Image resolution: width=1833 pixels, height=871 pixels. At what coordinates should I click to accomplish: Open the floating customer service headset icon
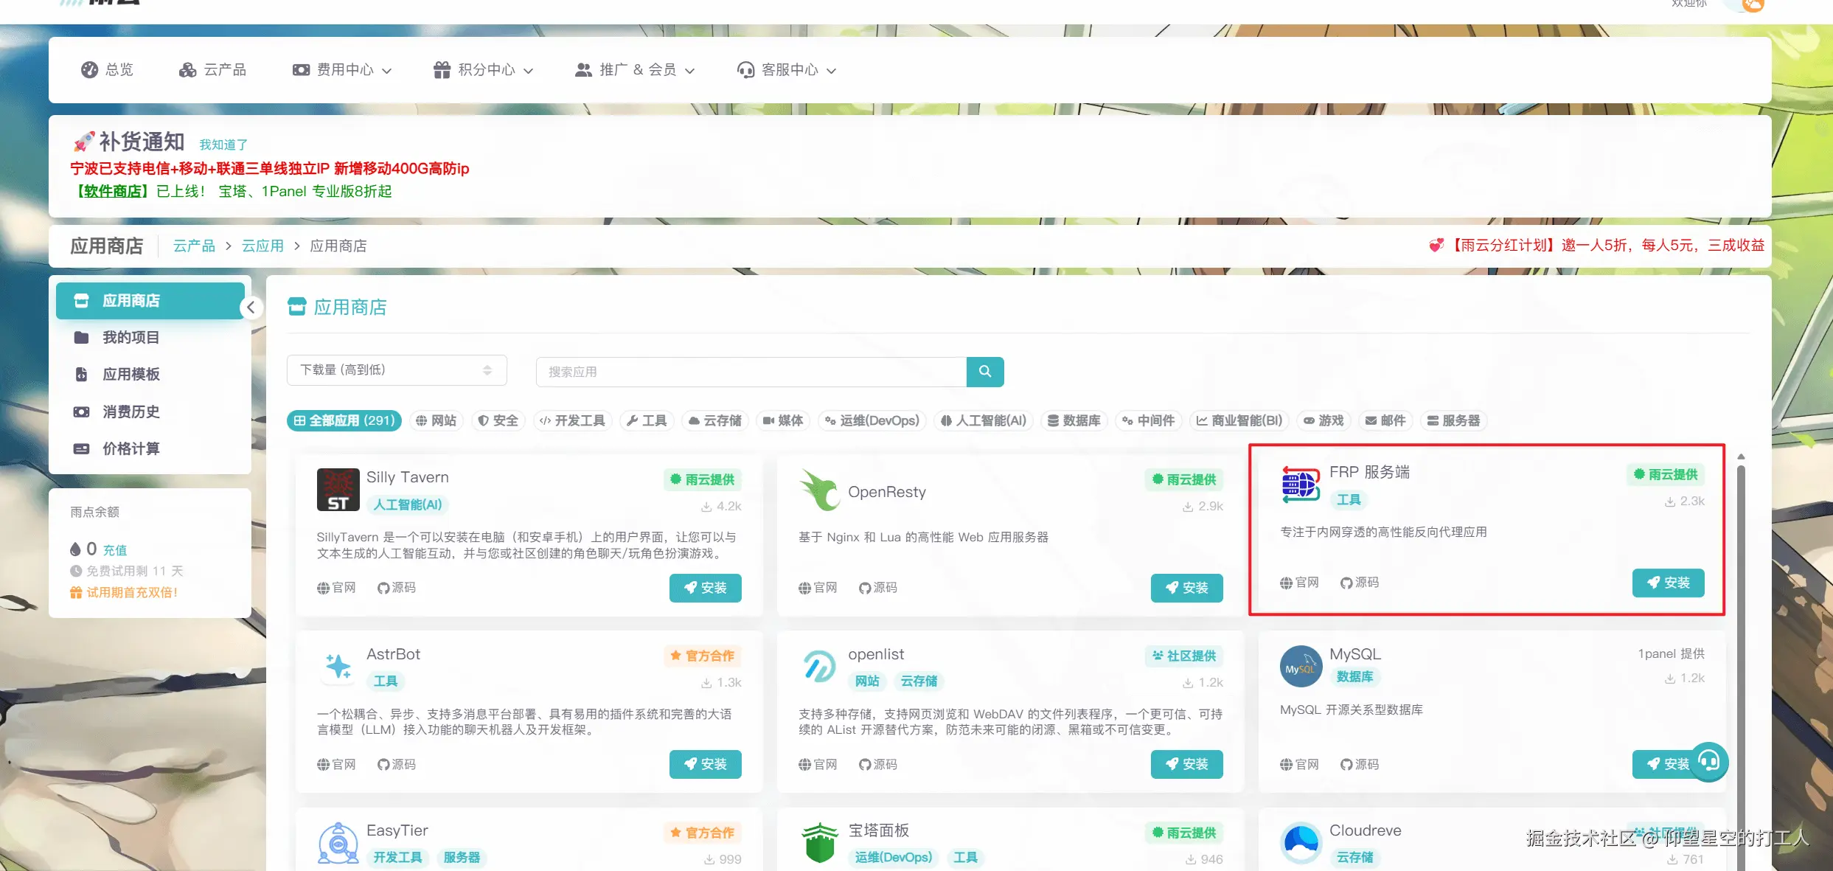(x=1708, y=760)
